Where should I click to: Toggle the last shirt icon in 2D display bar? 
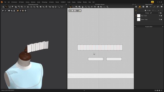coord(80,11)
